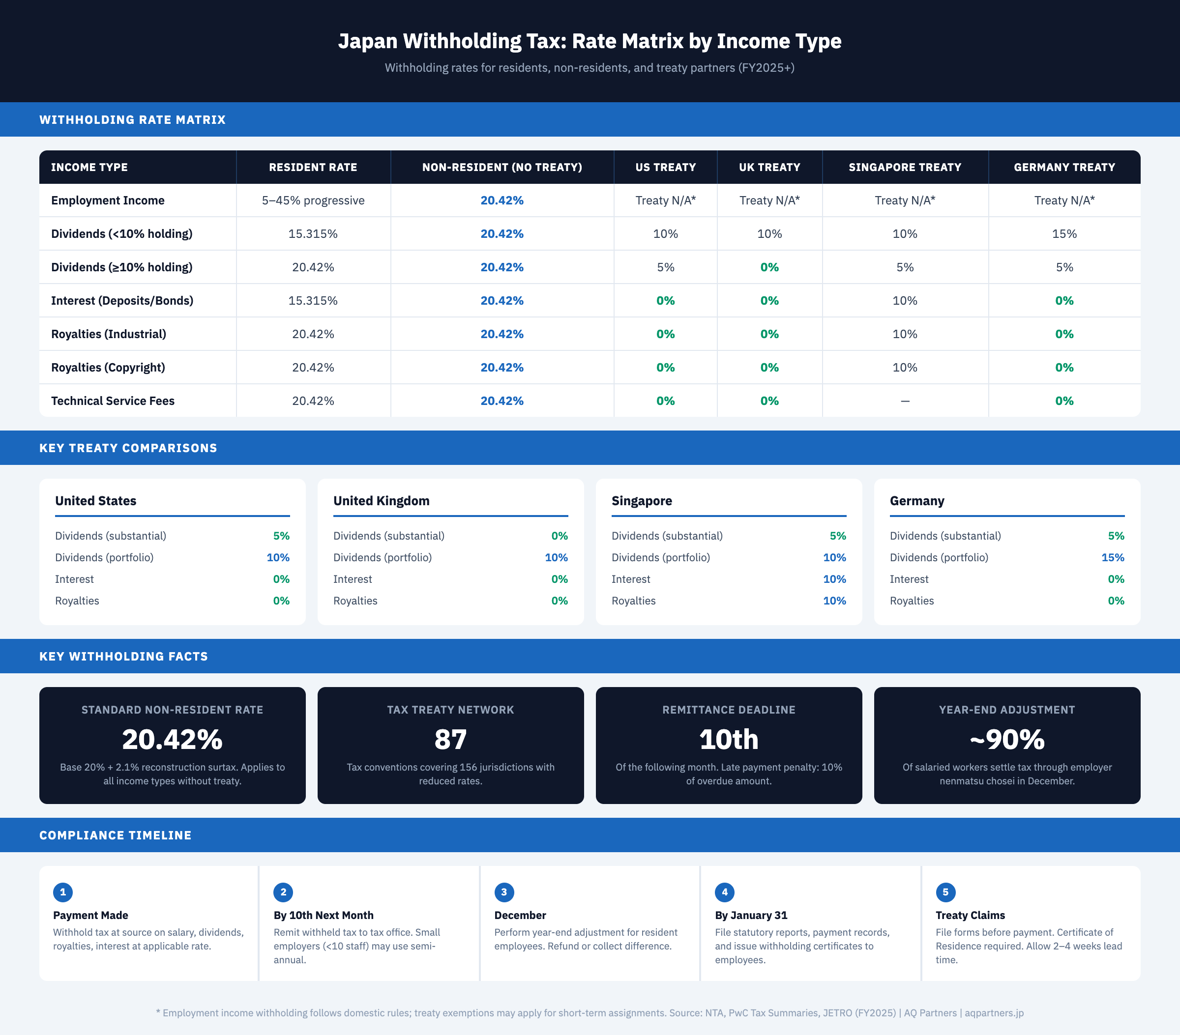1180x1035 pixels.
Task: Select the Key Treaty Comparisons section header
Action: 128,448
